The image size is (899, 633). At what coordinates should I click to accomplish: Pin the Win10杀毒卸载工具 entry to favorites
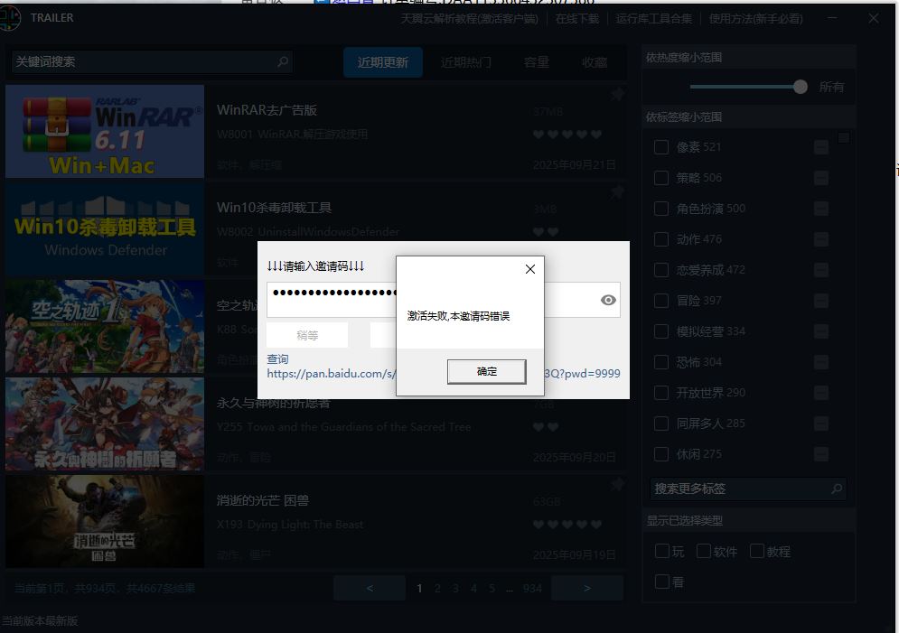tap(617, 191)
